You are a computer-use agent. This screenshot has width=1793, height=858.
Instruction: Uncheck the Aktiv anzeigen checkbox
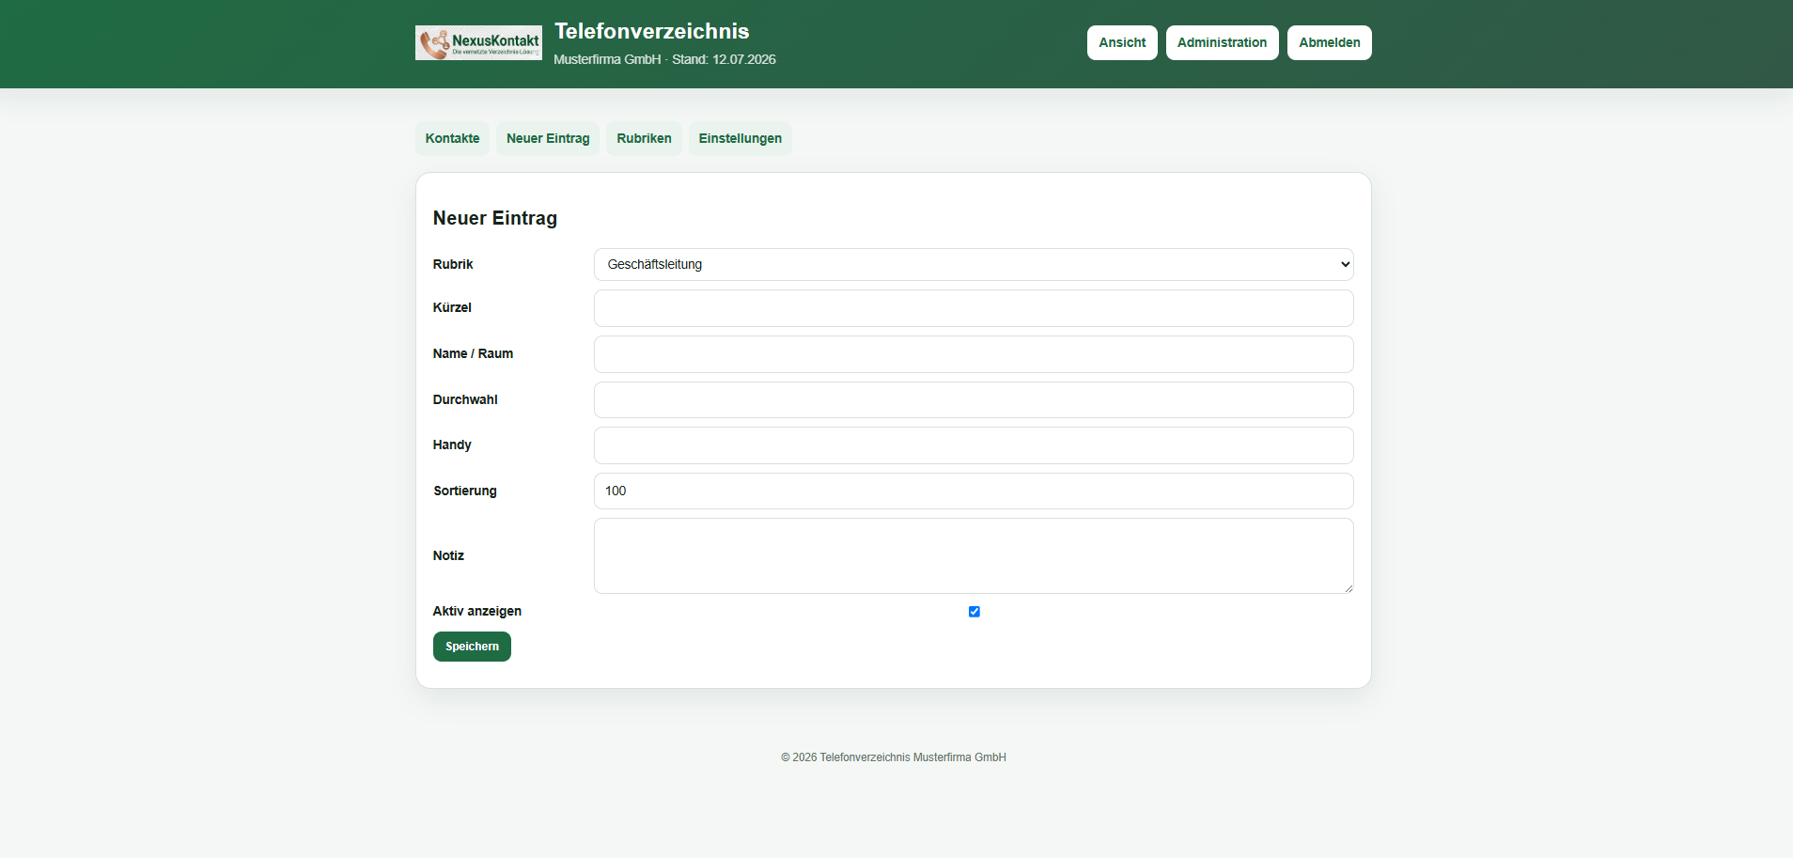974,612
